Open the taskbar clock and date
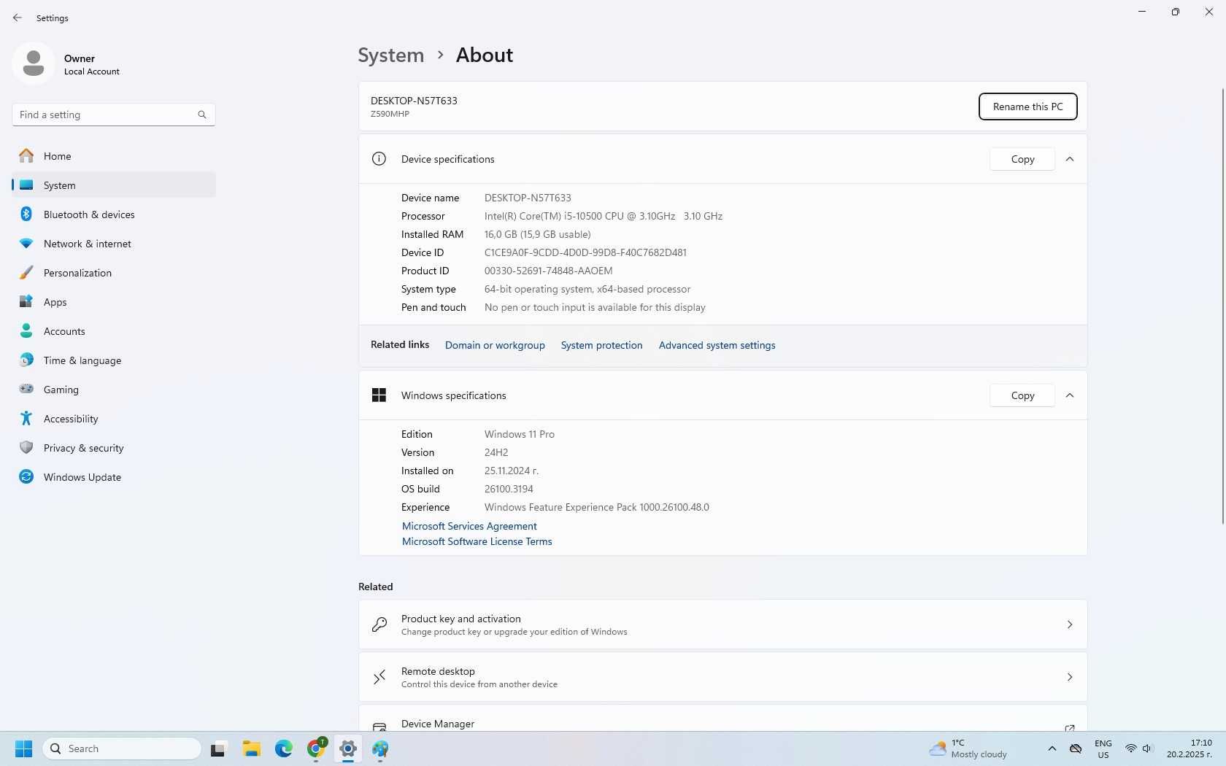The width and height of the screenshot is (1226, 766). coord(1189,748)
